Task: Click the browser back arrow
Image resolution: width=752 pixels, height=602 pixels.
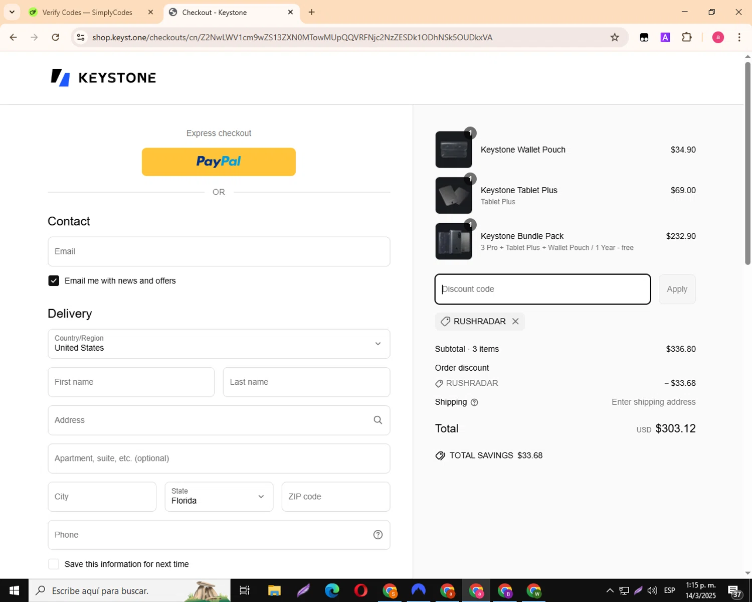Action: click(x=14, y=37)
